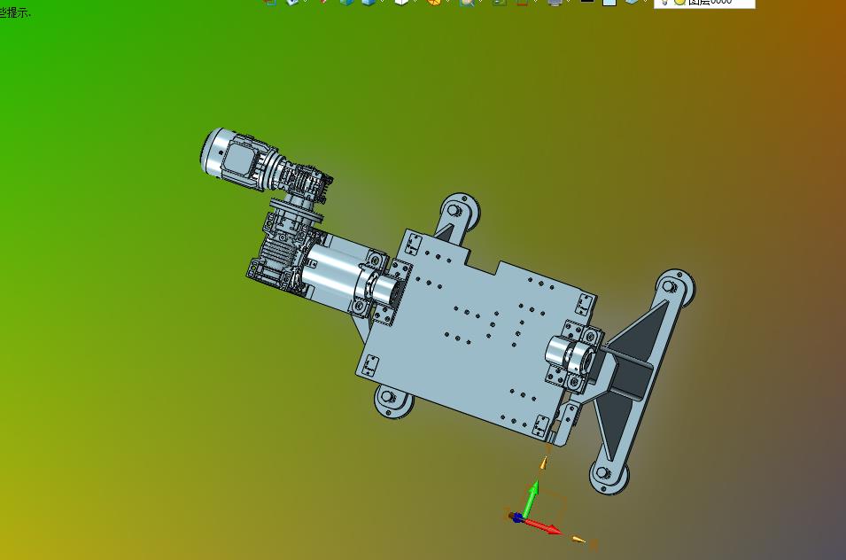846x560 pixels.
Task: Select the orange cone handle above the triad
Action: (x=544, y=463)
